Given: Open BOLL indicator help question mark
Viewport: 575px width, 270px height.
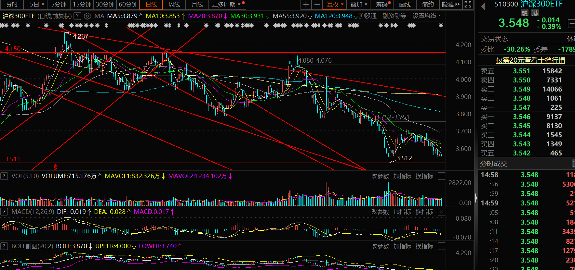Looking at the screenshot, I should 4,246.
